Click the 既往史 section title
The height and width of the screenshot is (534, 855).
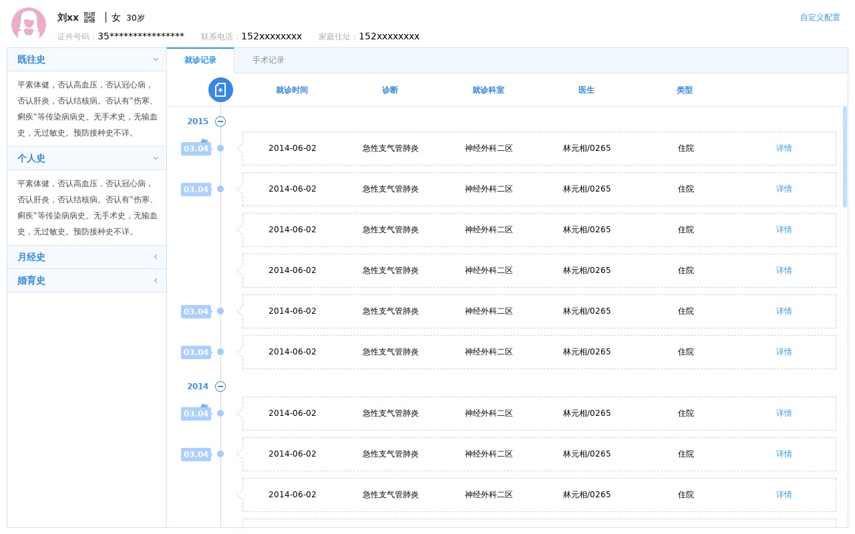point(31,59)
